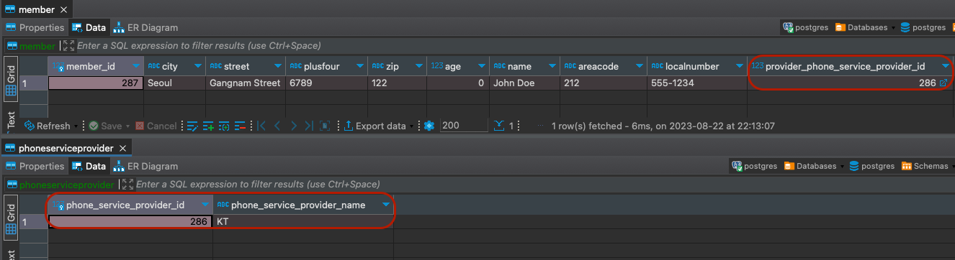Click the Export data button
The image size is (955, 260).
point(375,126)
